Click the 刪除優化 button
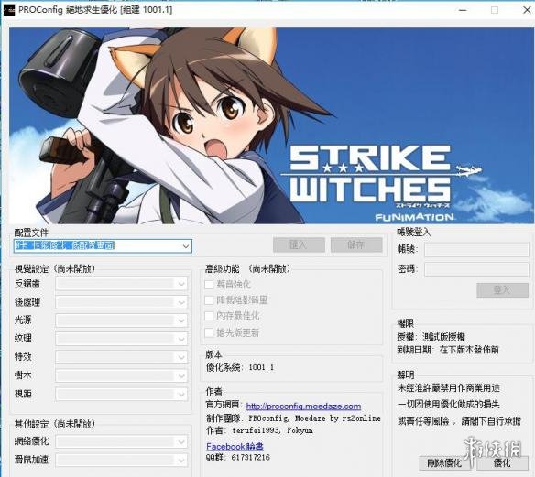 (444, 462)
